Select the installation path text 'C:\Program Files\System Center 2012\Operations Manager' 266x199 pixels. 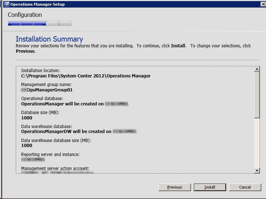coord(86,76)
